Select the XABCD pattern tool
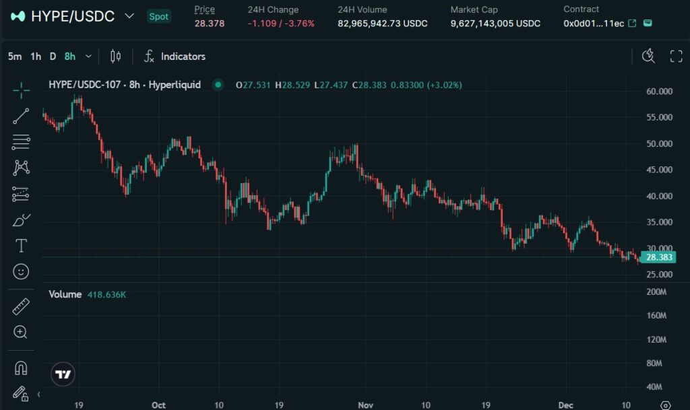This screenshot has height=410, width=690. [21, 168]
